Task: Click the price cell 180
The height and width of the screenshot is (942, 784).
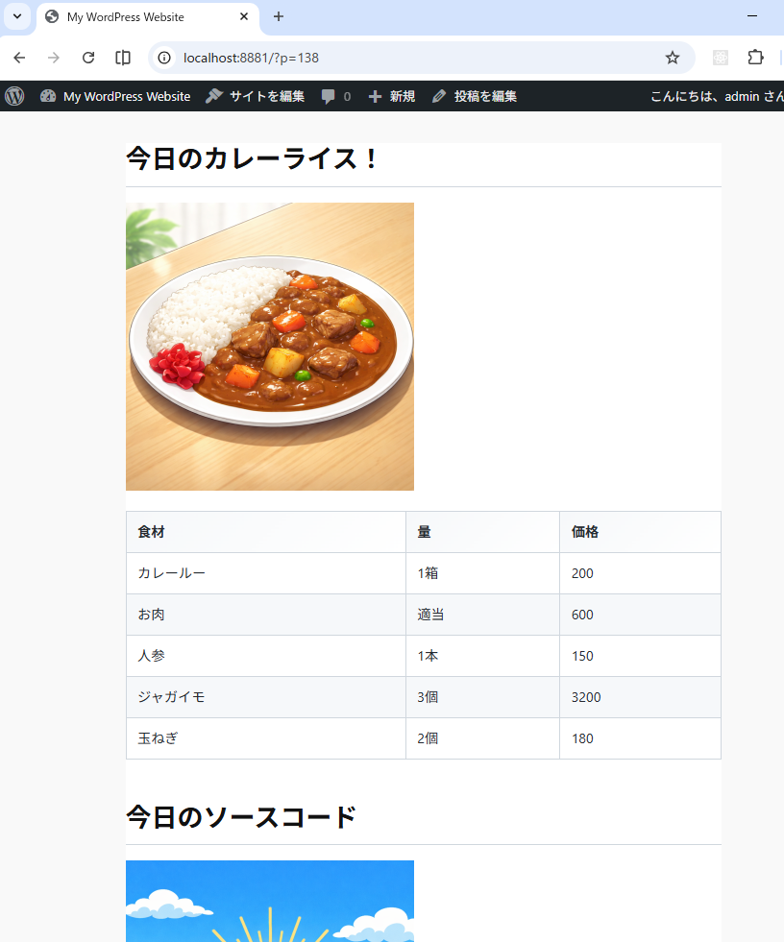Action: pos(640,738)
